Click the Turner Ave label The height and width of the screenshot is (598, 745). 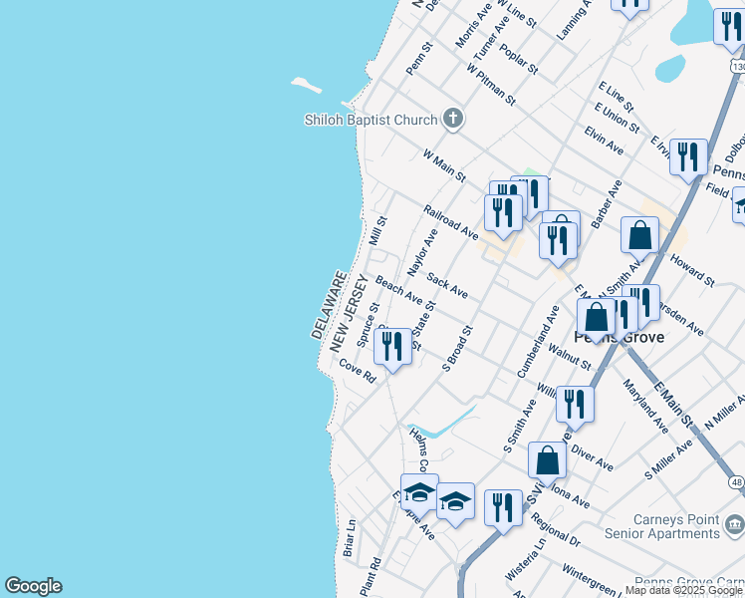coord(491,38)
